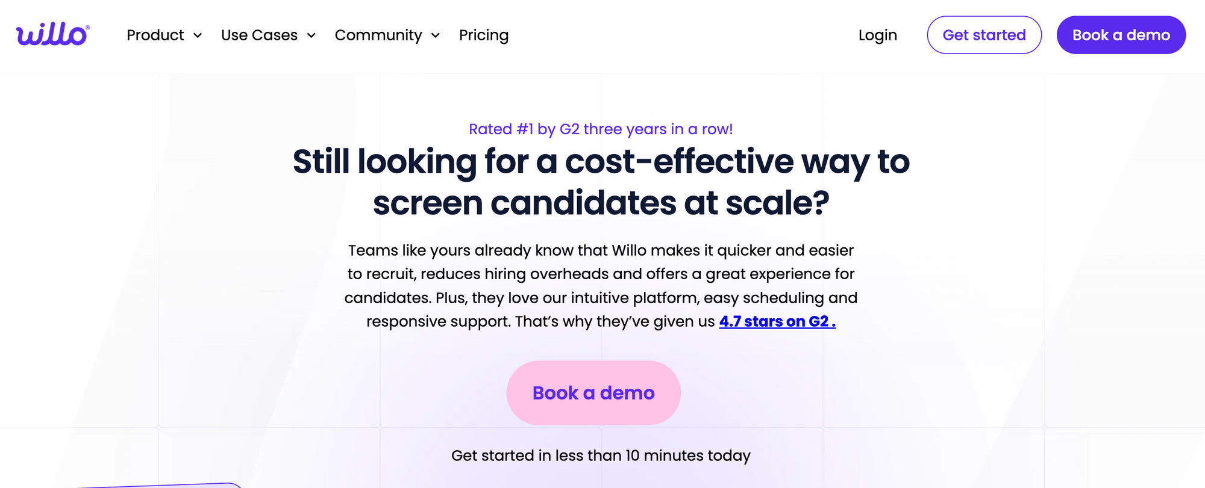
Task: Click the registered trademark symbol beside the logo
Action: (88, 27)
